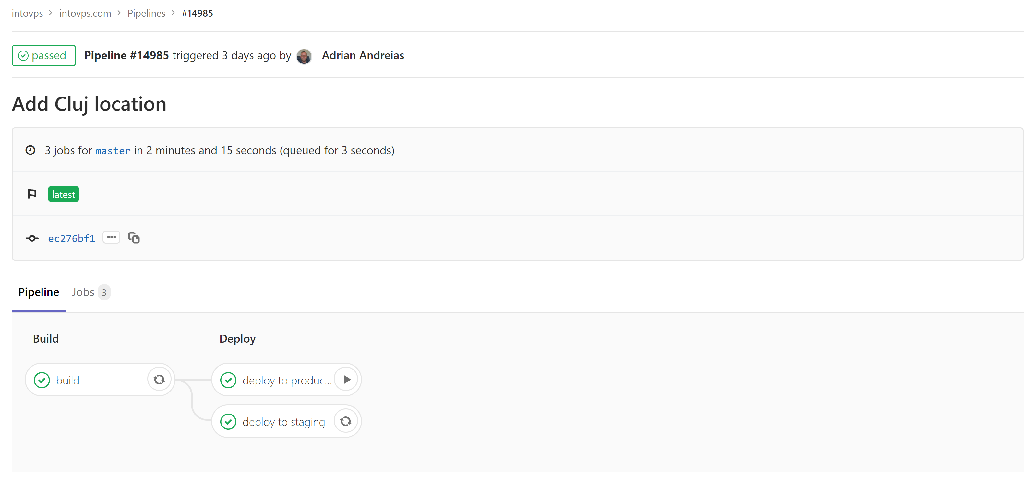Click the passed status badge
The width and height of the screenshot is (1032, 489).
pyautogui.click(x=44, y=56)
